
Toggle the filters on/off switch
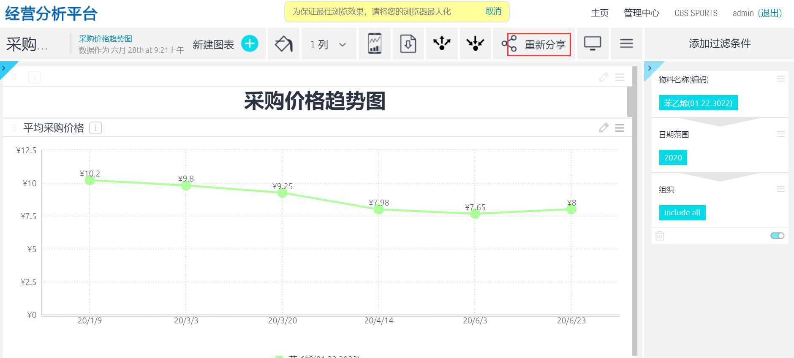(778, 236)
